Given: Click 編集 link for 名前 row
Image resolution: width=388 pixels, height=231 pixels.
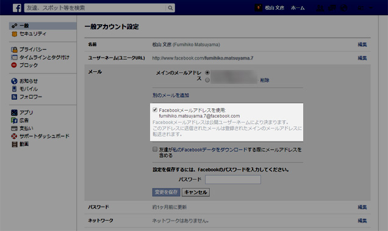Looking at the screenshot, I should point(362,44).
